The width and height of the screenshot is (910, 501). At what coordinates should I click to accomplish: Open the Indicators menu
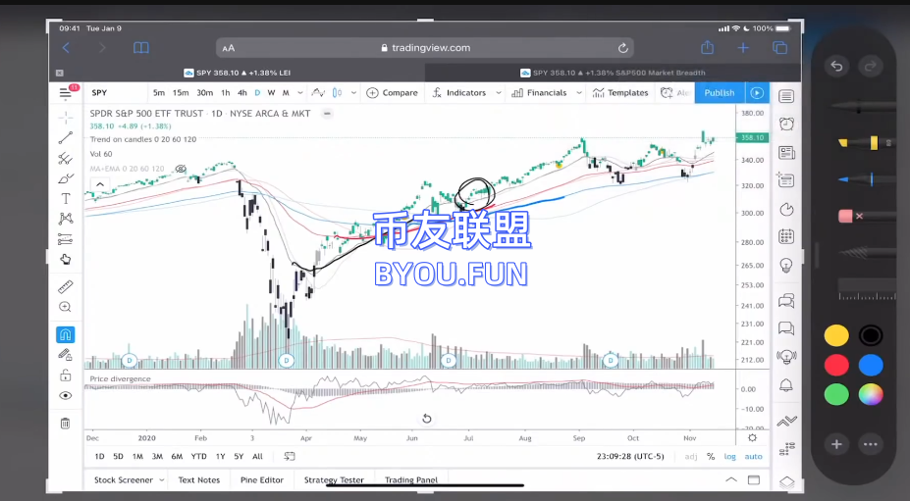pyautogui.click(x=459, y=93)
